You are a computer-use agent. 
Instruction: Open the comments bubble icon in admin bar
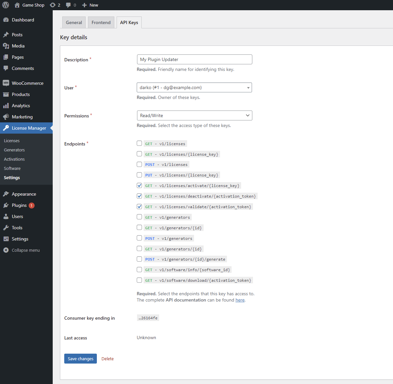[x=68, y=5]
